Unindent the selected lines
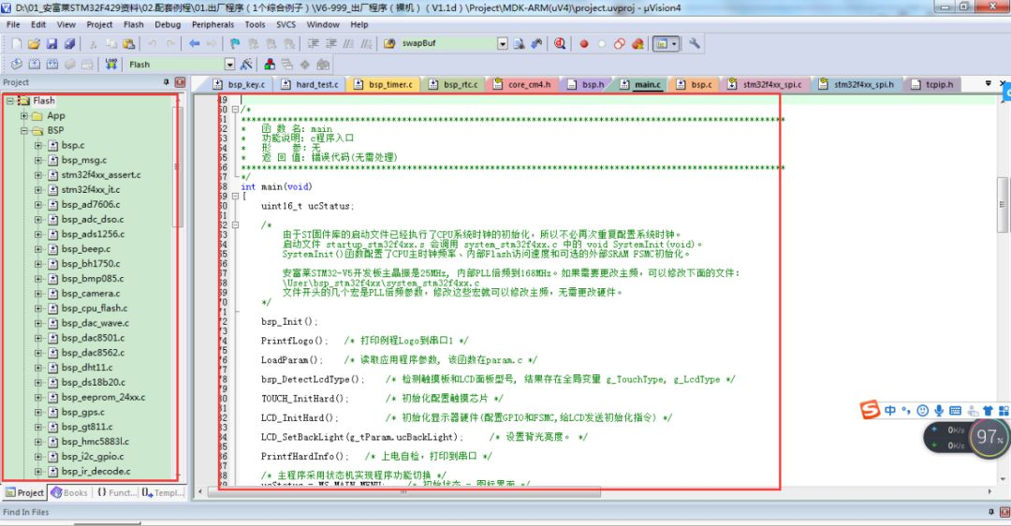 pos(330,44)
